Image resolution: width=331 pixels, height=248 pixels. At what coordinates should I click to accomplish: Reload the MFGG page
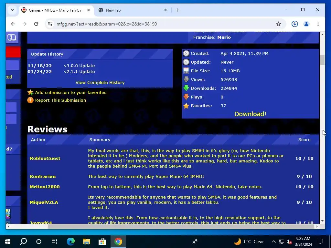point(36,24)
